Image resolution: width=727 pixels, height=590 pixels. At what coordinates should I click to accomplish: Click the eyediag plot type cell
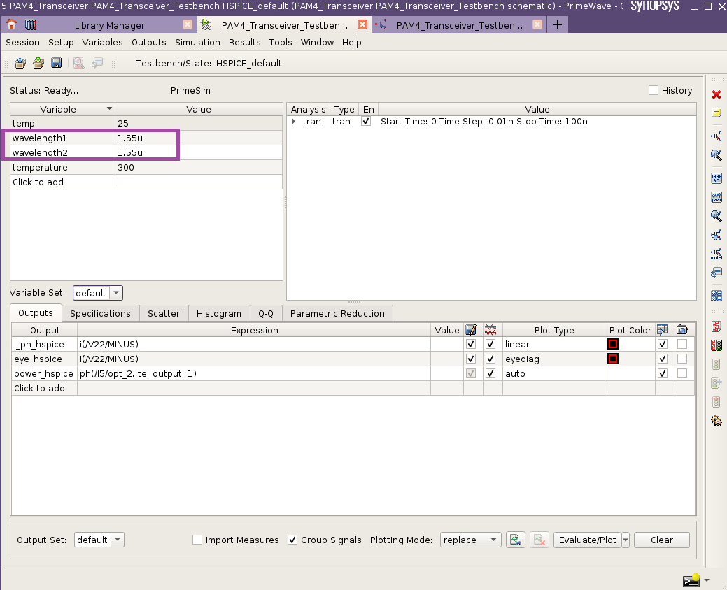click(553, 359)
